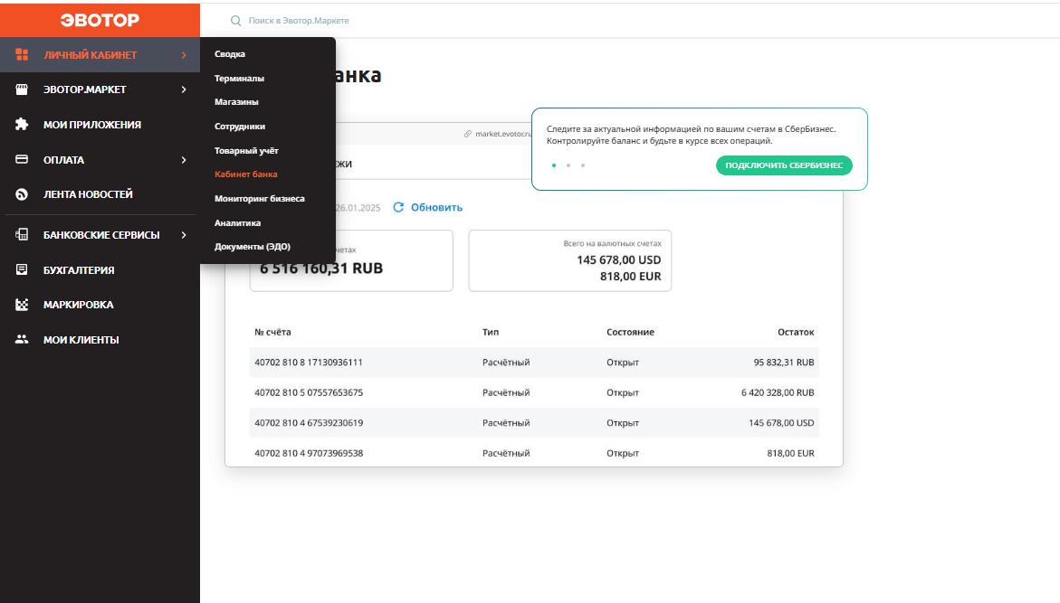Screen dimensions: 1060x603
Task: Choose Товарный учёт from the submenu
Action: (246, 151)
